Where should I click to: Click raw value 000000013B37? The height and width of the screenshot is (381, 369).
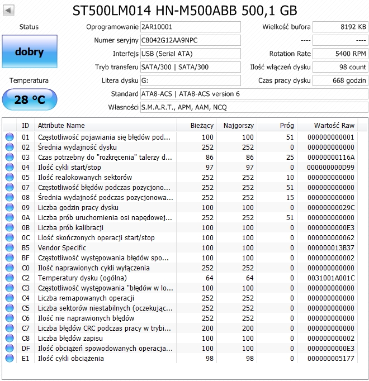coord(331,248)
